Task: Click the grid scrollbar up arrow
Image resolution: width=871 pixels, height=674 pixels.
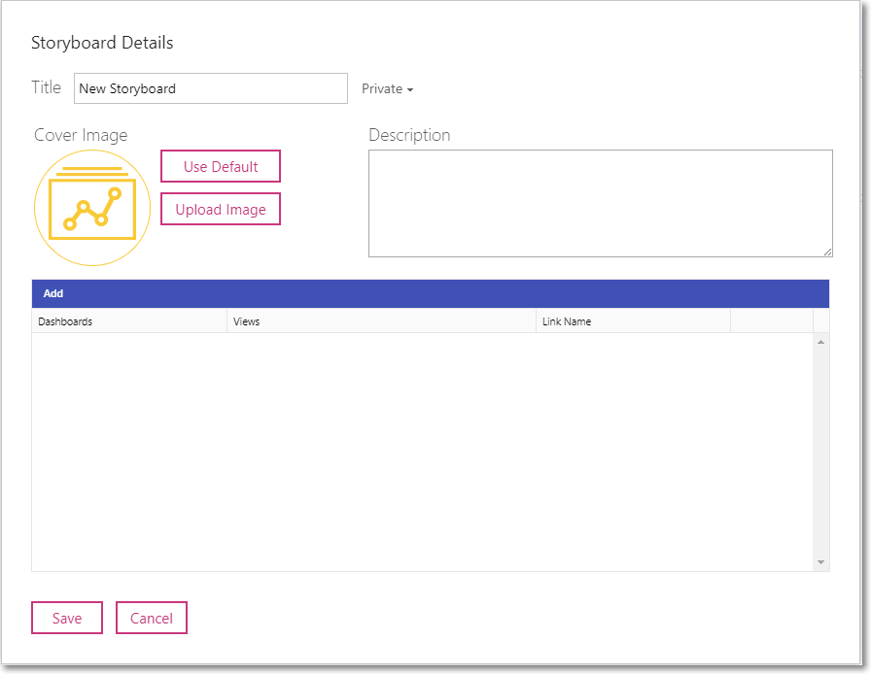Action: click(820, 342)
